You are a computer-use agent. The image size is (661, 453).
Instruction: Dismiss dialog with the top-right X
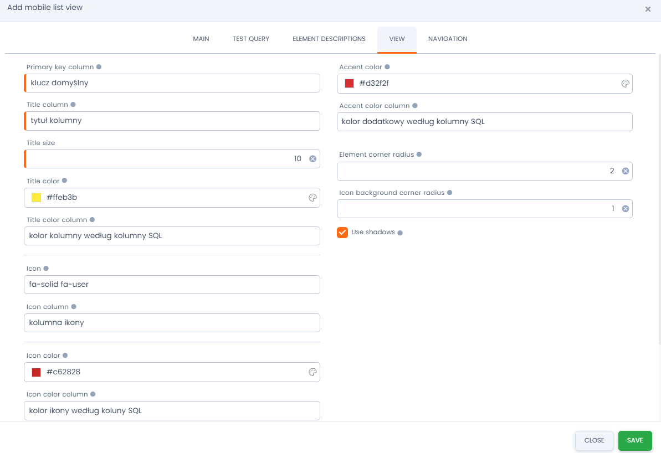(648, 9)
